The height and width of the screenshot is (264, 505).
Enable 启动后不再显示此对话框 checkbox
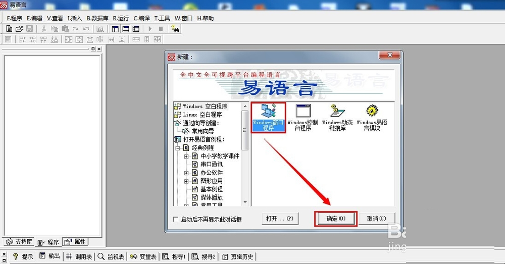pos(176,220)
